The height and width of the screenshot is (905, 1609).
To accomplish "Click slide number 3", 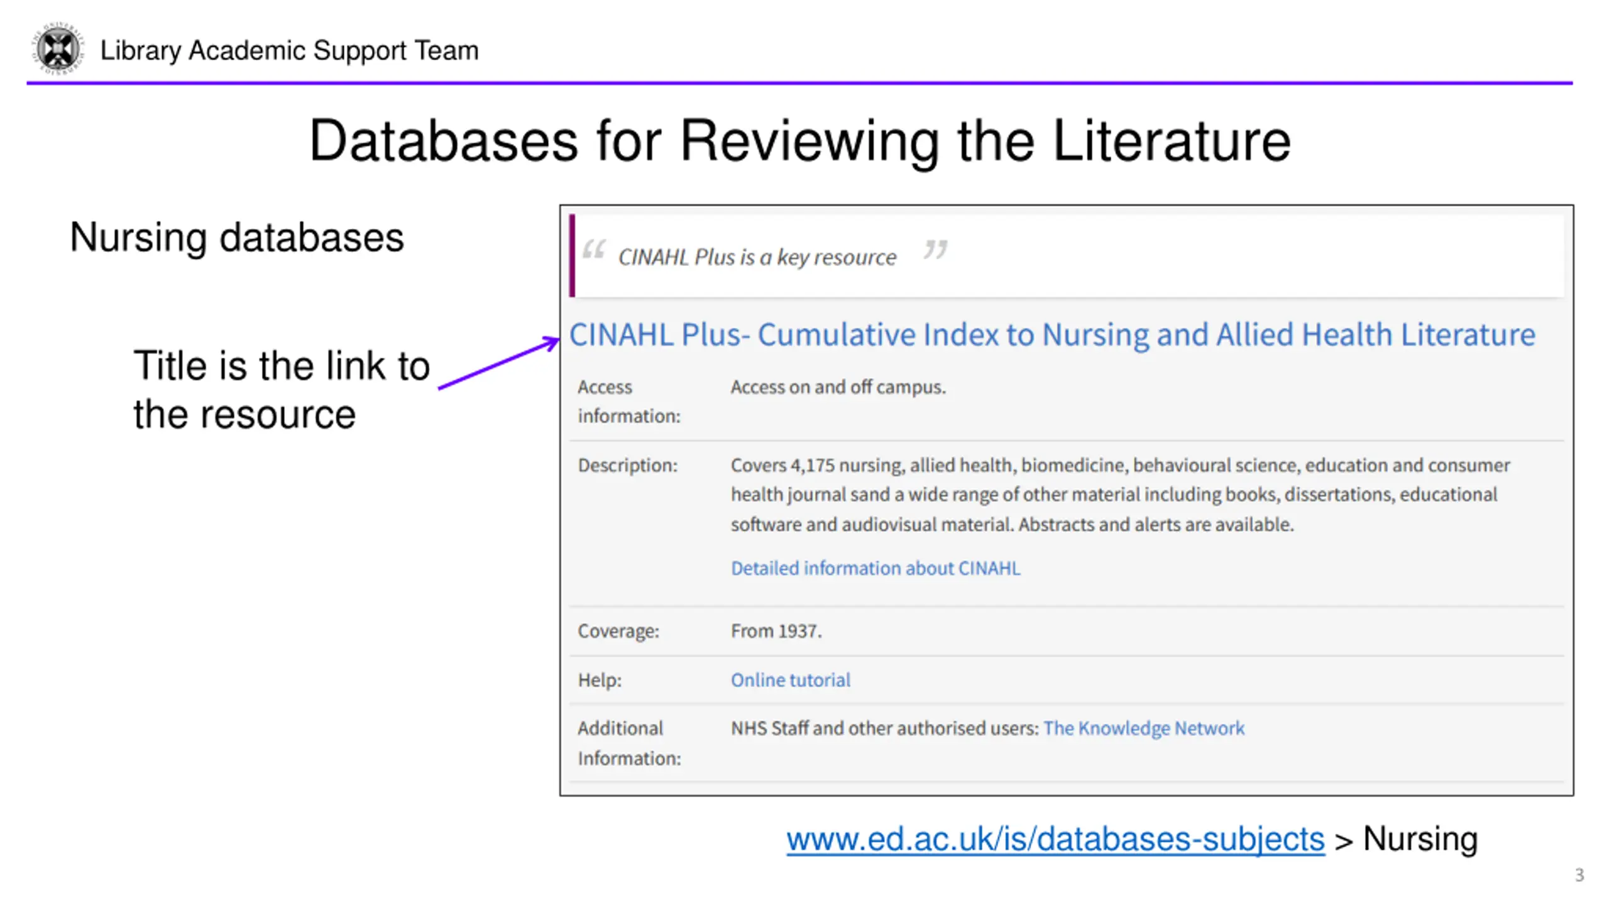I will [x=1579, y=875].
